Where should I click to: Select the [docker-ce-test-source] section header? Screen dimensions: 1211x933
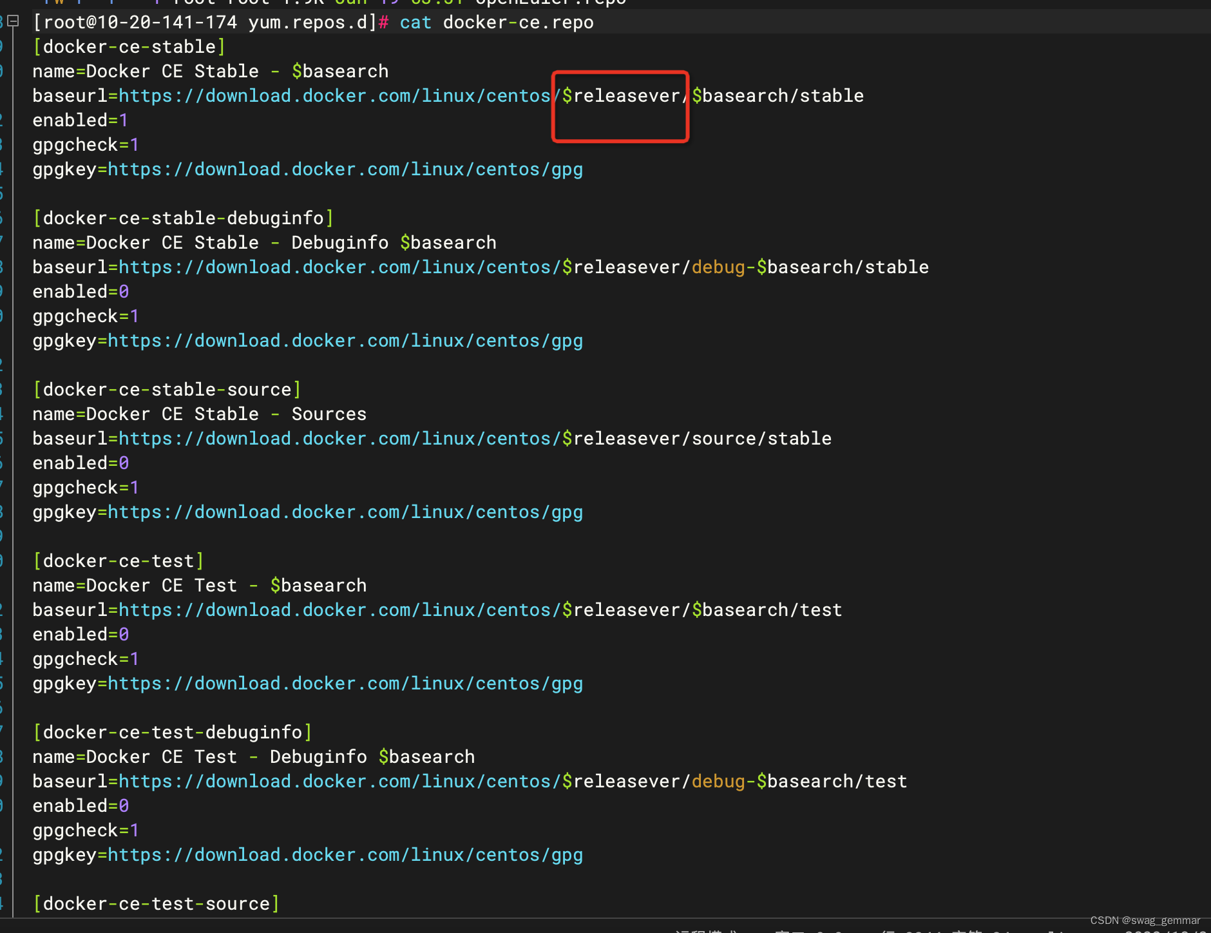(157, 904)
